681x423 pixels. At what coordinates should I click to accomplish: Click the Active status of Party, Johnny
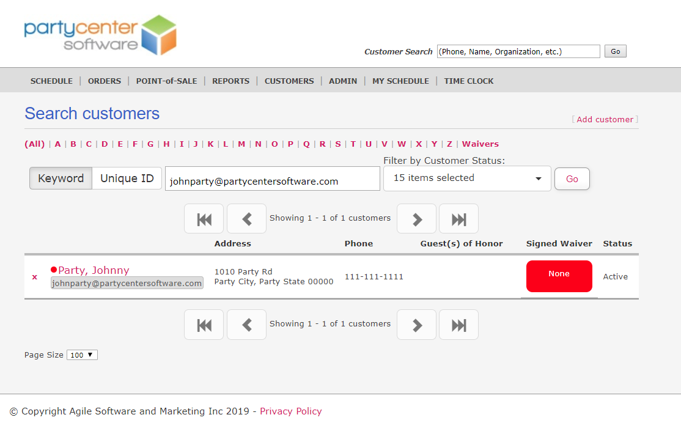[616, 277]
